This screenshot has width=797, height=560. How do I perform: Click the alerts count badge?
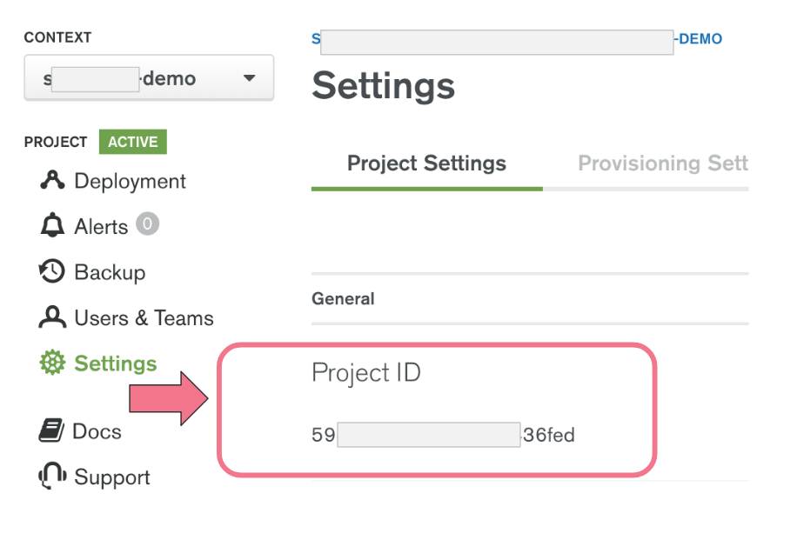(147, 225)
